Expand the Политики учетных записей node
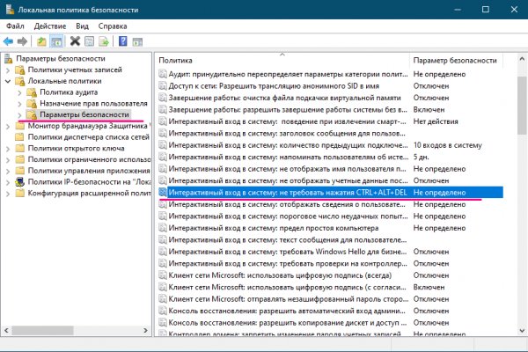Viewport: 528px width, 352px height. tap(8, 69)
